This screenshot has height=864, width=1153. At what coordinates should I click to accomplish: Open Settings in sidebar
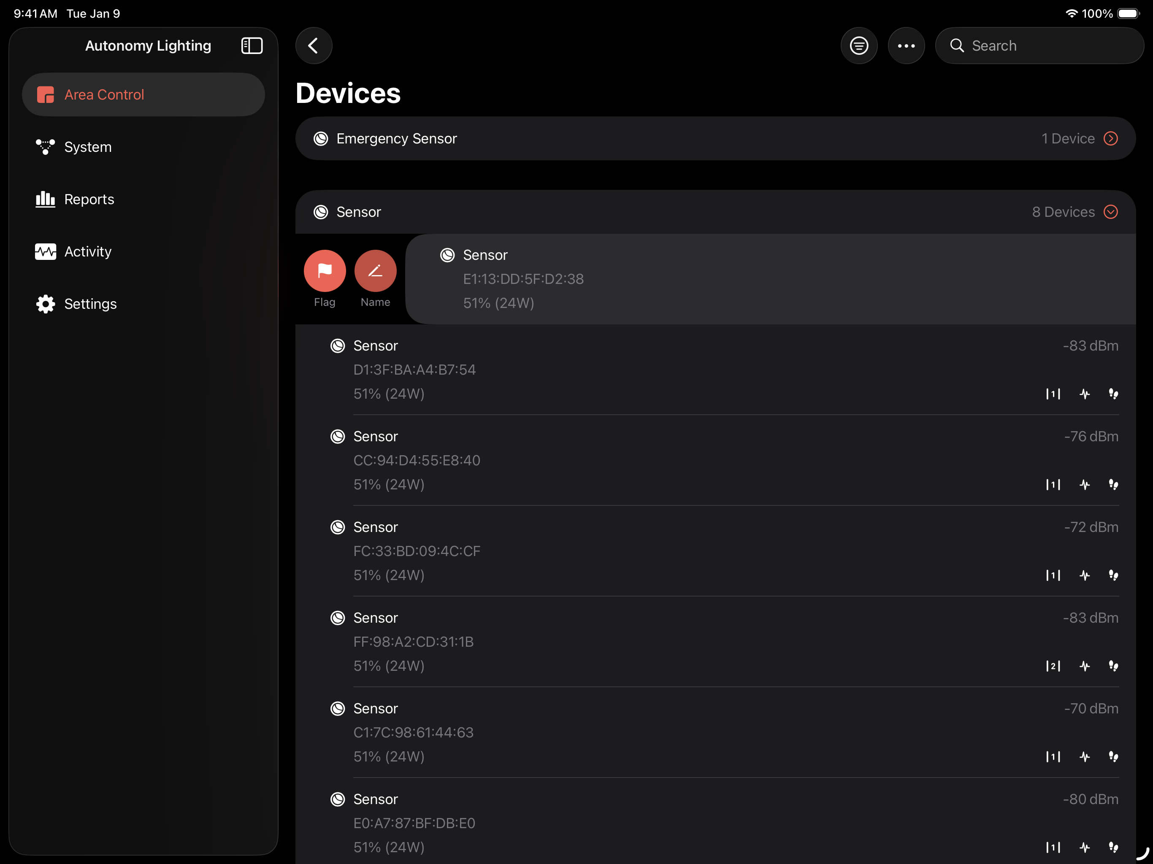click(x=143, y=304)
